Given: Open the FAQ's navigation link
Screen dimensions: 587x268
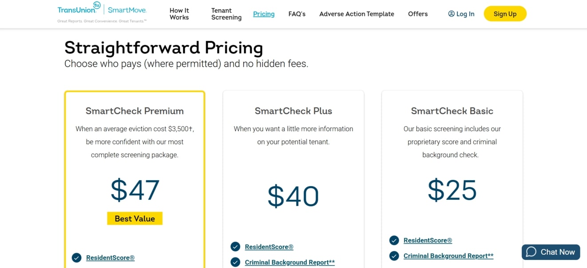Looking at the screenshot, I should coord(297,14).
